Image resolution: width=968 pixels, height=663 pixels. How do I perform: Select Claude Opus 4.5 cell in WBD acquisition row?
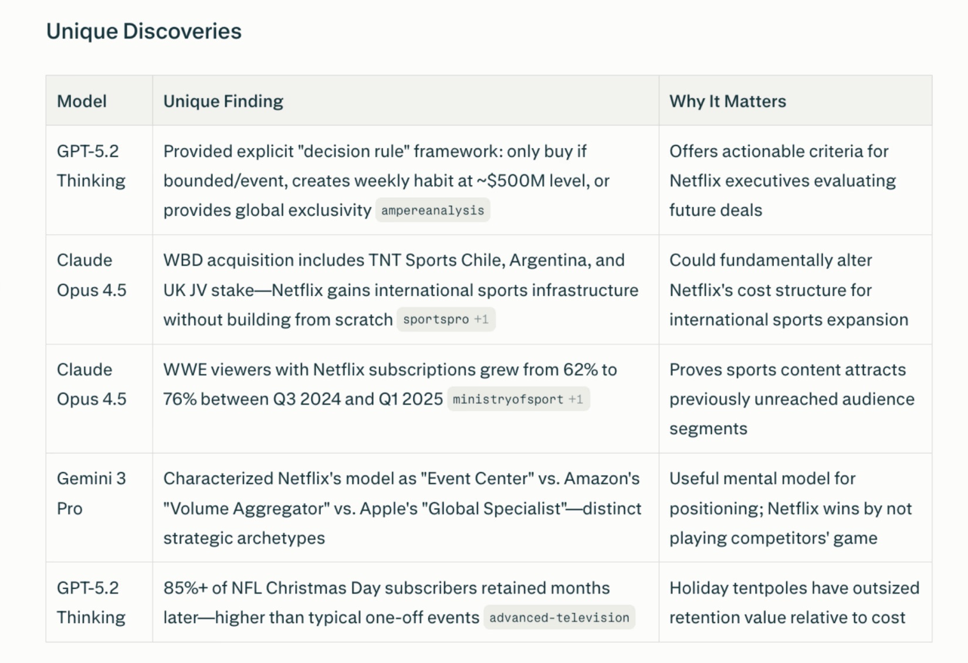91,275
